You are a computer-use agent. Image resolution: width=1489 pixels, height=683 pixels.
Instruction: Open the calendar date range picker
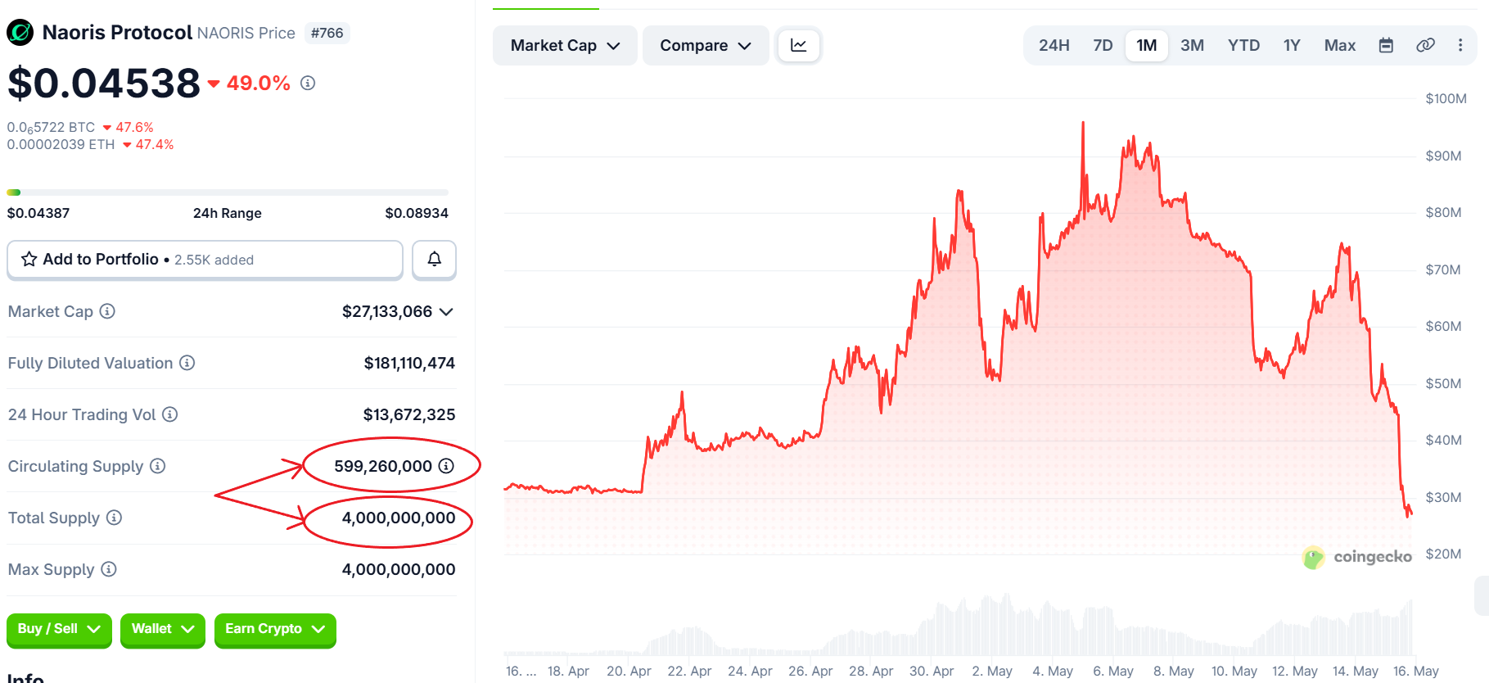point(1386,45)
